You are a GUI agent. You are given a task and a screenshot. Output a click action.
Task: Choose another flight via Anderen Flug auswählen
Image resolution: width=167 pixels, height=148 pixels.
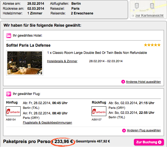pyautogui.click(x=144, y=130)
